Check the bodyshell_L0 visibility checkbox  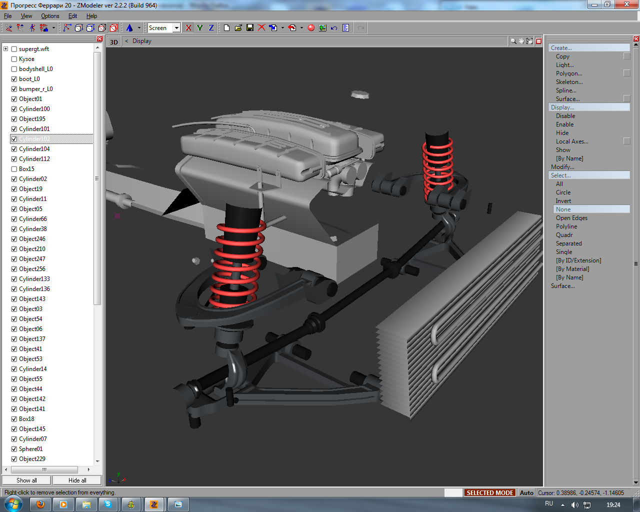tap(14, 69)
